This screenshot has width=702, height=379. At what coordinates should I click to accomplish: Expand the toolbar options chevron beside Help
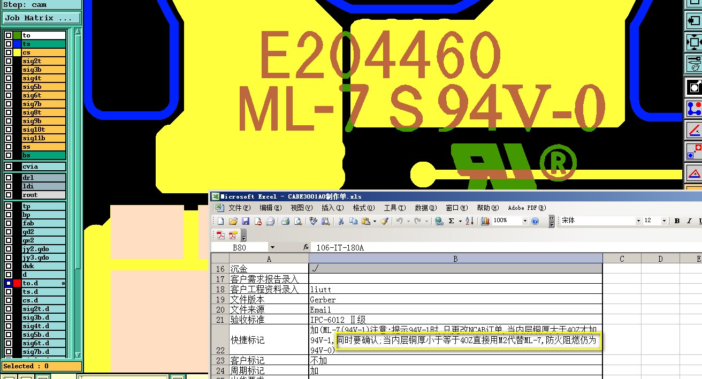click(x=552, y=222)
